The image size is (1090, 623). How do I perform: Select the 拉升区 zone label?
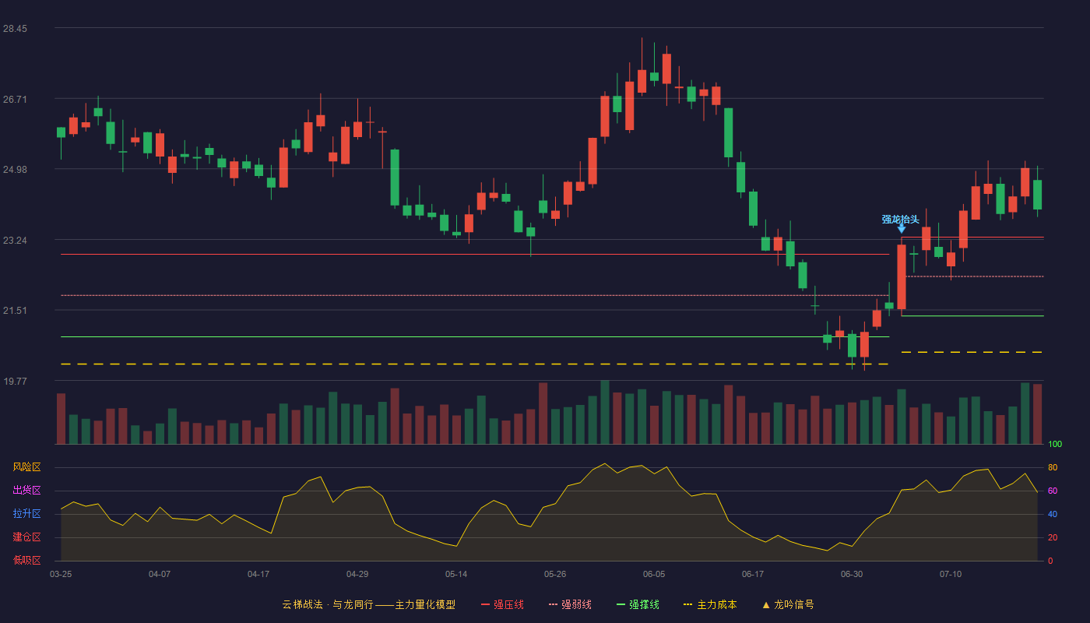click(x=26, y=514)
